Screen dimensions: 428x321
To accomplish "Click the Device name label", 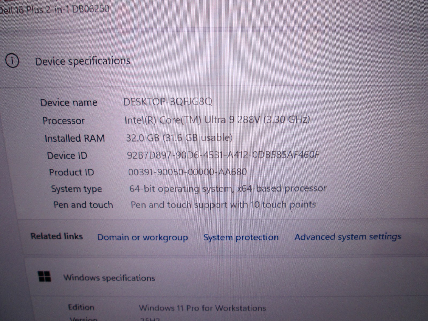I will 69,102.
